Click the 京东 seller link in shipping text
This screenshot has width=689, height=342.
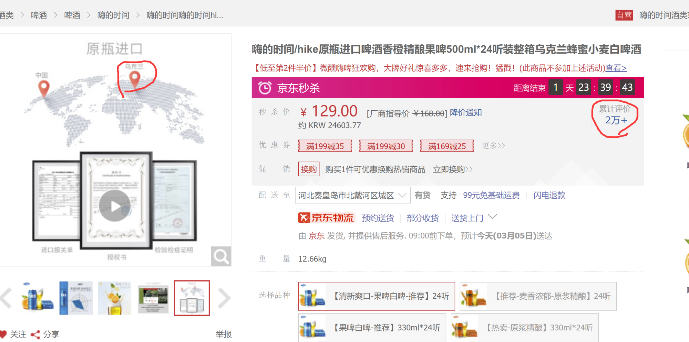pos(317,236)
